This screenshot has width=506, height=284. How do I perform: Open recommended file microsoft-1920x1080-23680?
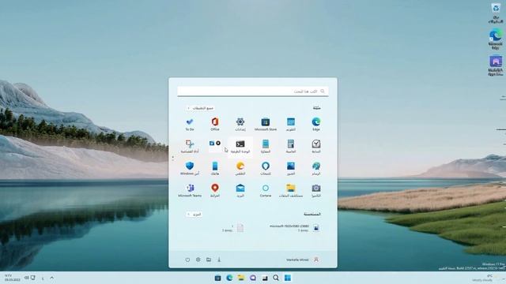coord(294,228)
